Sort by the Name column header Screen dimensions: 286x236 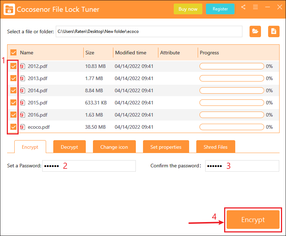click(x=26, y=53)
